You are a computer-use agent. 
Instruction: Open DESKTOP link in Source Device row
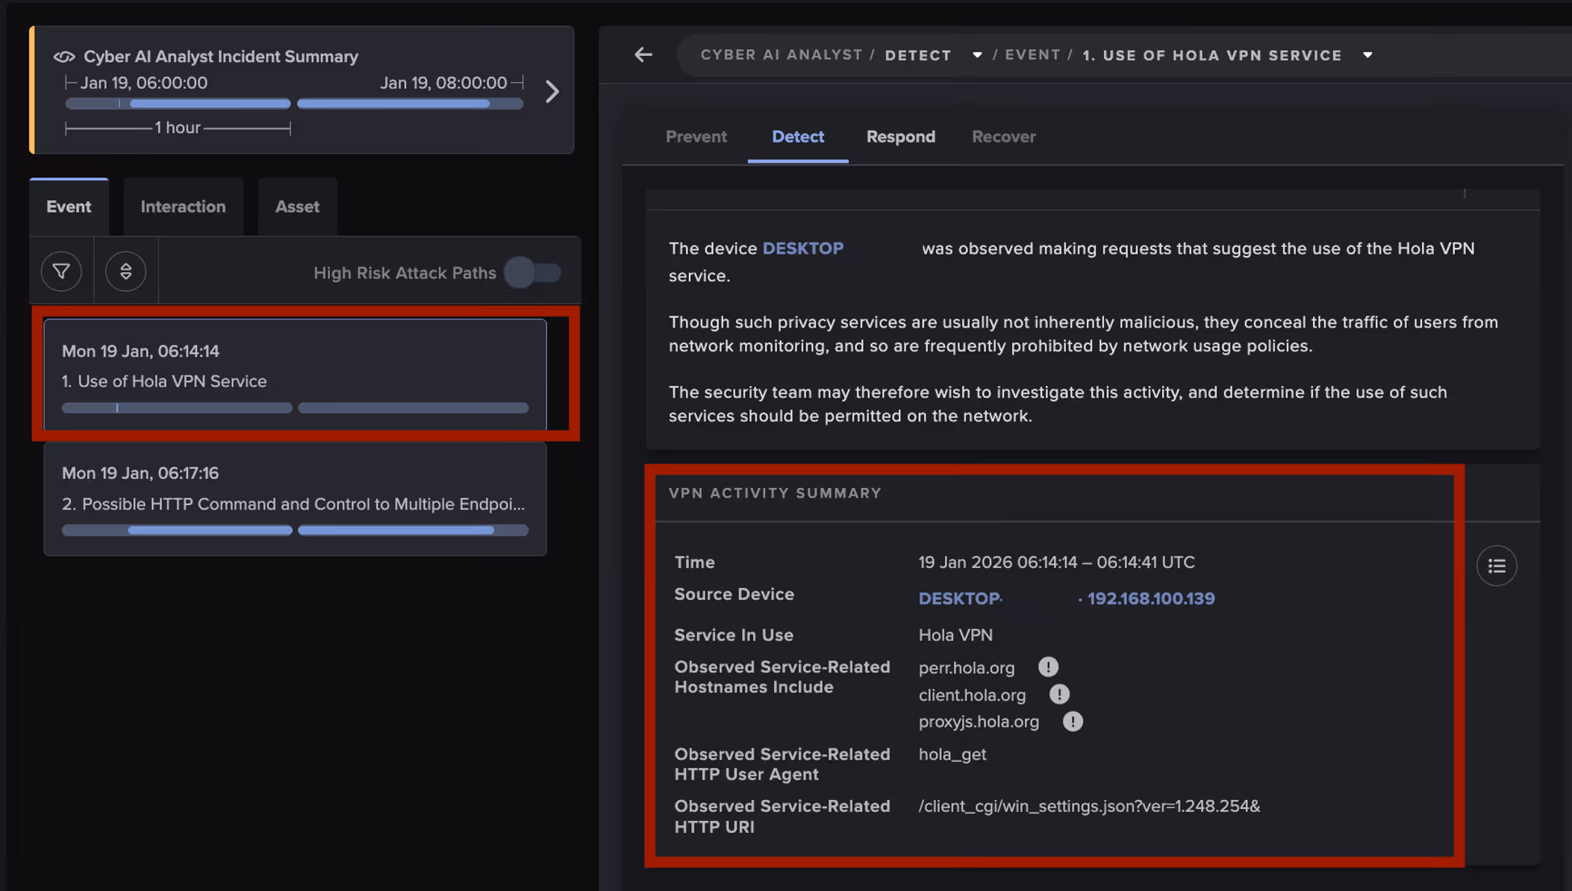click(x=959, y=598)
